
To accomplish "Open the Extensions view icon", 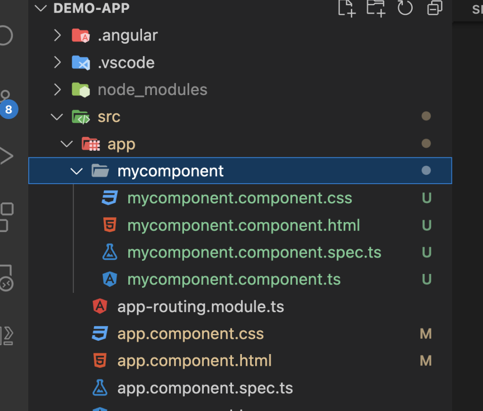I will click(7, 217).
